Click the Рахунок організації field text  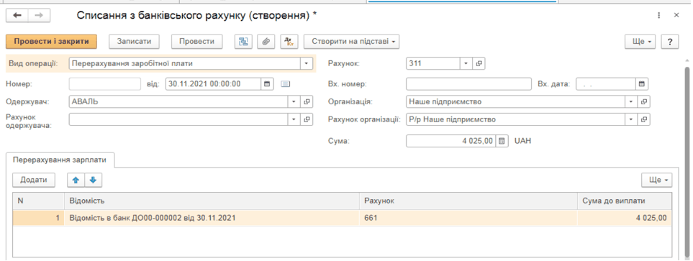click(516, 119)
